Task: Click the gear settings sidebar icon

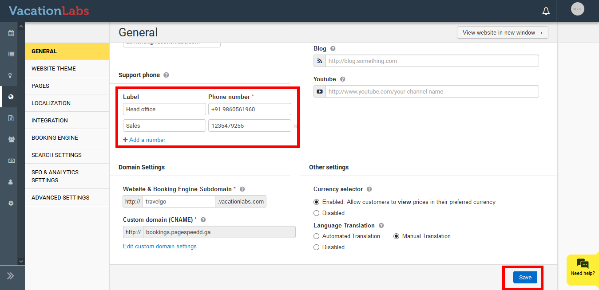Action: [11, 203]
